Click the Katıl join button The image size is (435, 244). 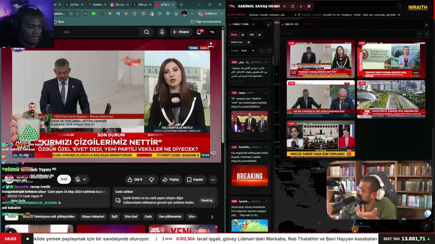tap(64, 179)
